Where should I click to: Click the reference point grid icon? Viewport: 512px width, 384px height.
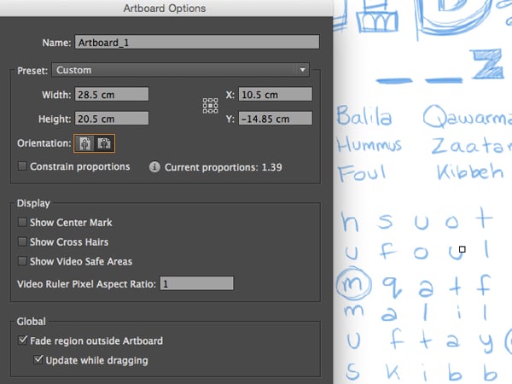point(210,106)
